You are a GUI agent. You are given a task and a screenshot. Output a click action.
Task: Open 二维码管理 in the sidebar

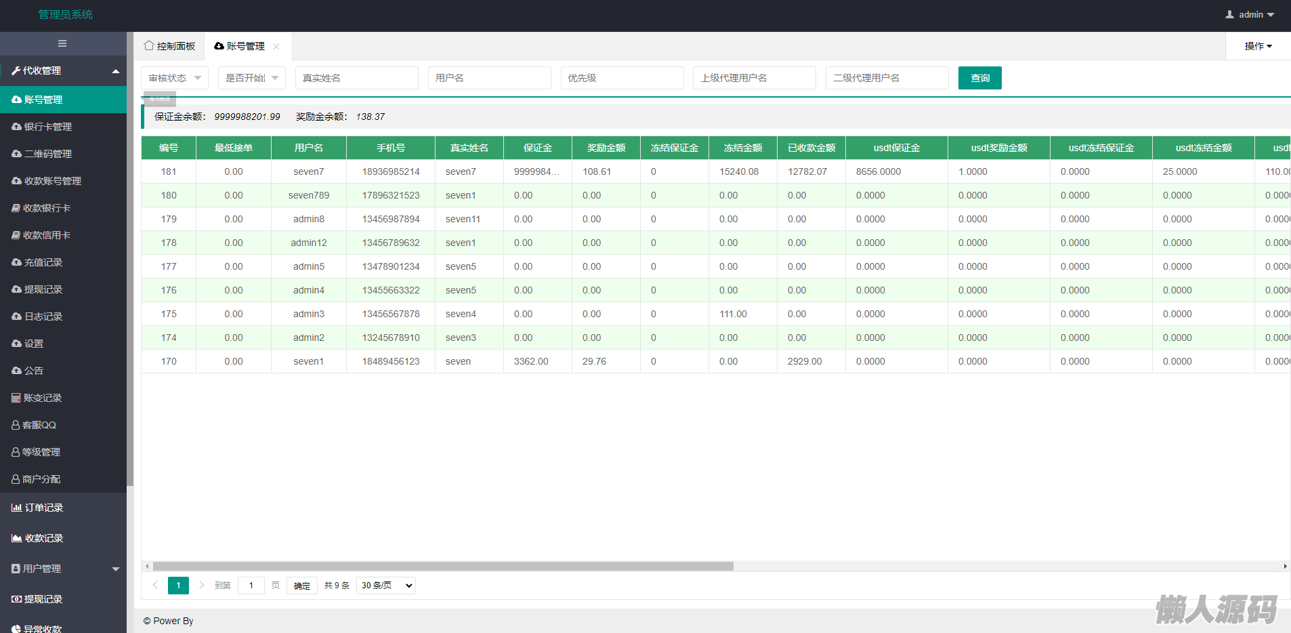[x=47, y=154]
